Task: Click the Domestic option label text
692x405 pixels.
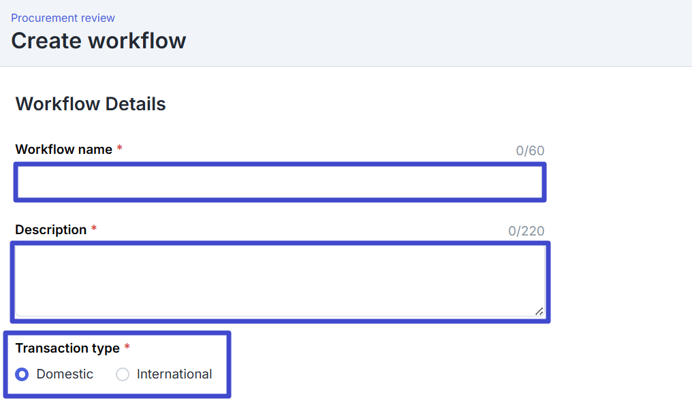Action: pos(65,374)
